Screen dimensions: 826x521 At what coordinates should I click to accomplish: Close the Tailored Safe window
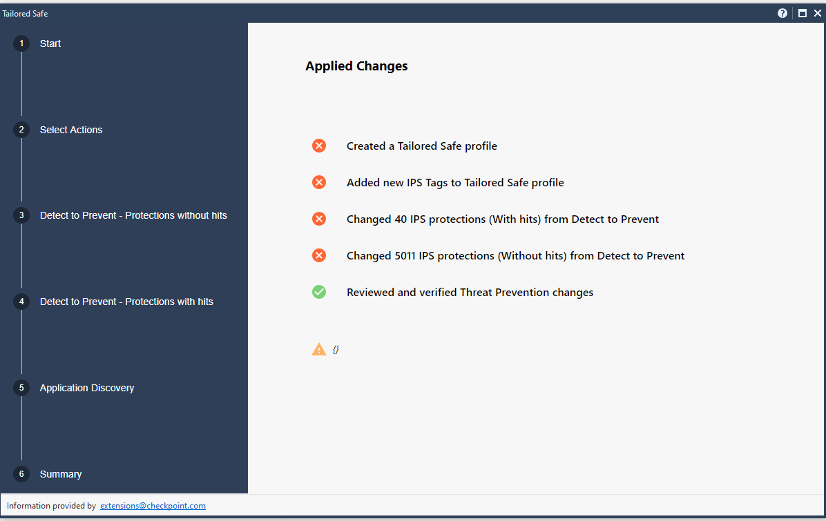pyautogui.click(x=818, y=13)
